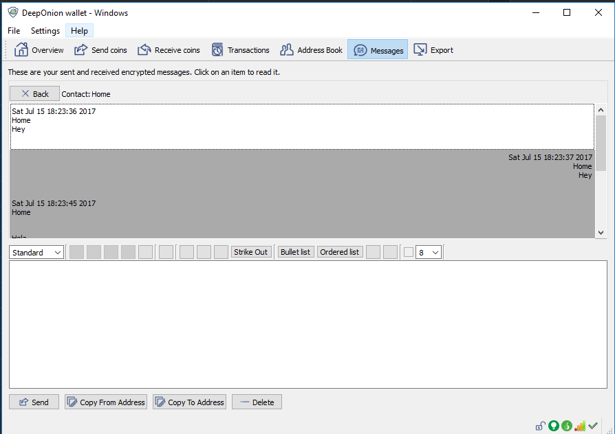Maximize the DeepOnion wallet window
This screenshot has height=434, width=615.
coord(567,12)
